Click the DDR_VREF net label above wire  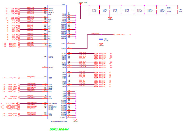click(95, 34)
